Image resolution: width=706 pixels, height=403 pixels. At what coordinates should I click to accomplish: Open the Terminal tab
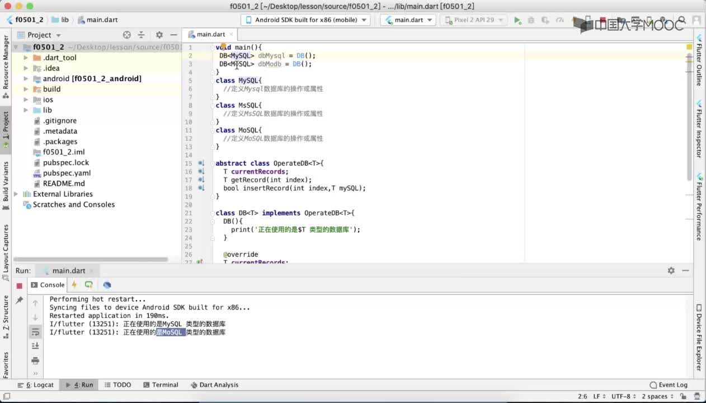coord(160,385)
